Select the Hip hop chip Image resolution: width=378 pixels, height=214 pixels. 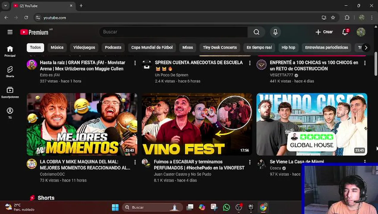tap(288, 48)
